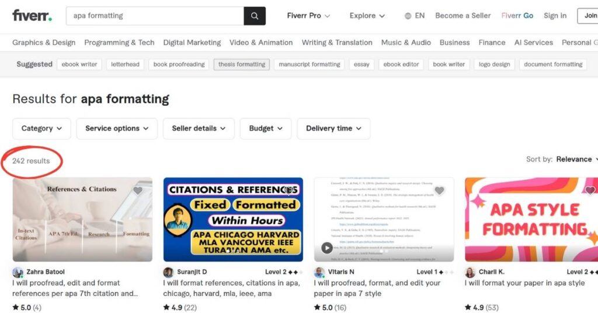598x313 pixels.
Task: Expand the Service options filter
Action: pyautogui.click(x=117, y=128)
